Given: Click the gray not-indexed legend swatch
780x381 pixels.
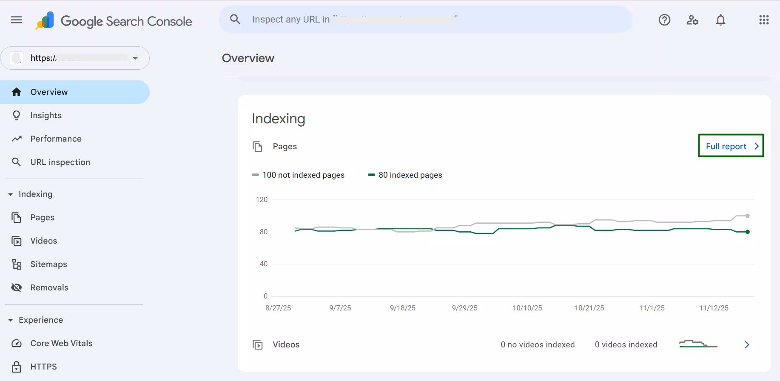Looking at the screenshot, I should pos(255,175).
